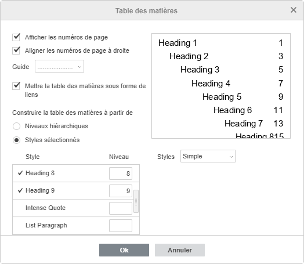Image resolution: width=304 pixels, height=264 pixels.
Task: Click the Annuler button
Action: pyautogui.click(x=180, y=250)
